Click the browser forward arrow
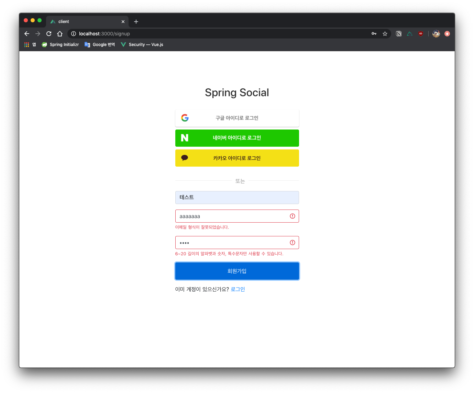The image size is (474, 393). pyautogui.click(x=38, y=34)
